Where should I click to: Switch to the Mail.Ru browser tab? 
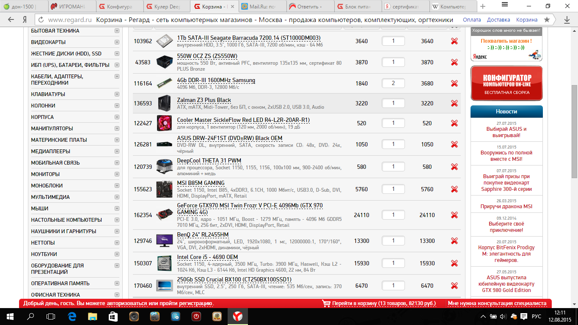263,7
